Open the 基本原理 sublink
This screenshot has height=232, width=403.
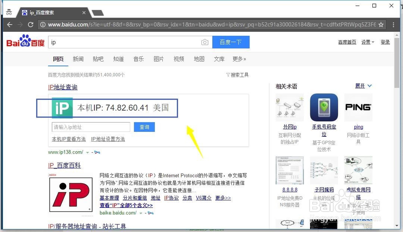coord(109,198)
